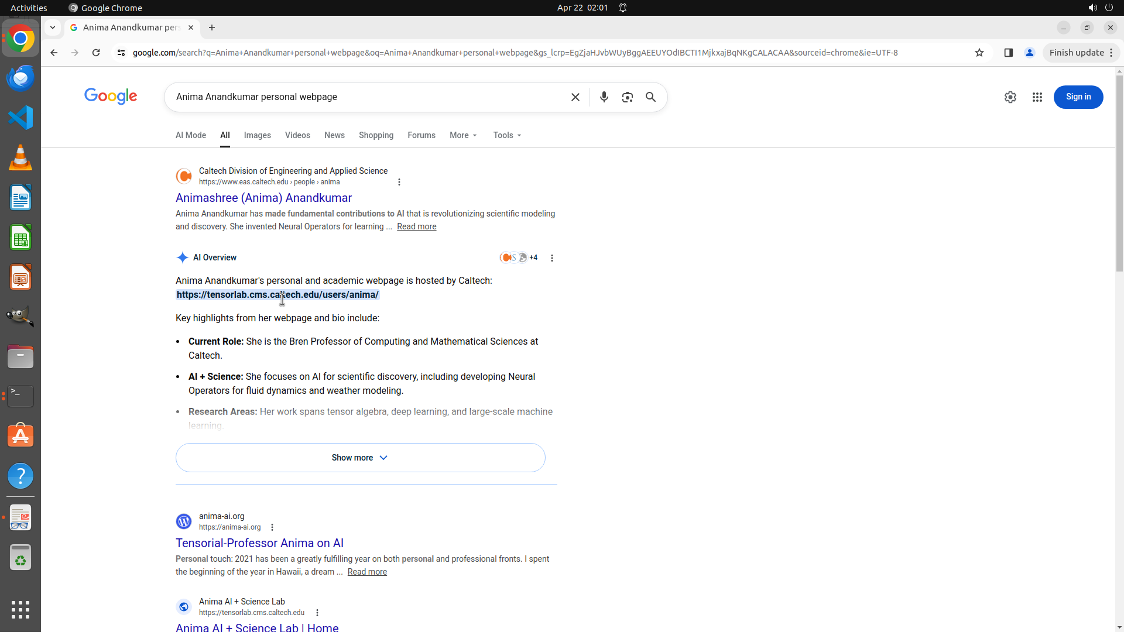Open search by image camera icon
Viewport: 1124px width, 632px height.
coord(627,97)
